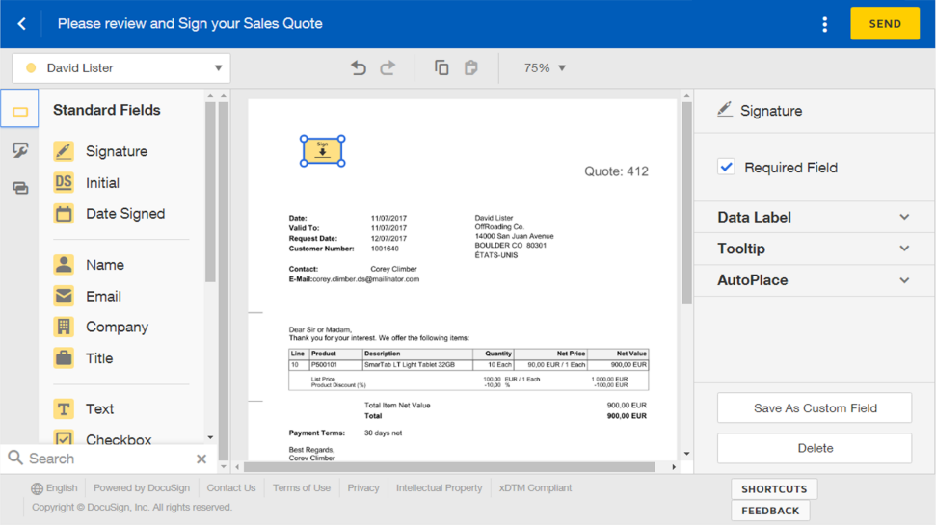Click the globe language icon
The height and width of the screenshot is (525, 936).
click(37, 488)
